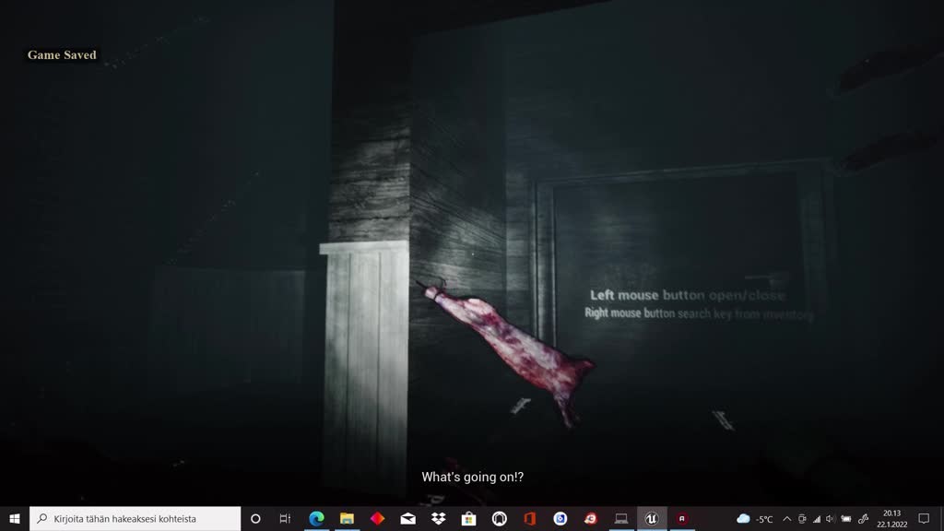
Task: Check battery status in system tray
Action: point(846,519)
